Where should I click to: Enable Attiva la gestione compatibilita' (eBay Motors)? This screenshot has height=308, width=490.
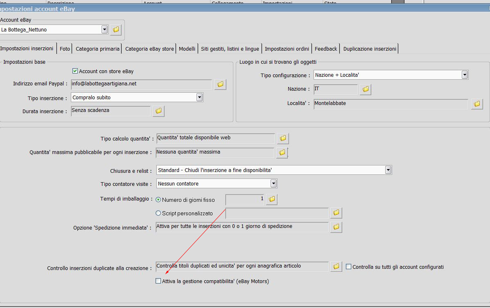pos(158,281)
